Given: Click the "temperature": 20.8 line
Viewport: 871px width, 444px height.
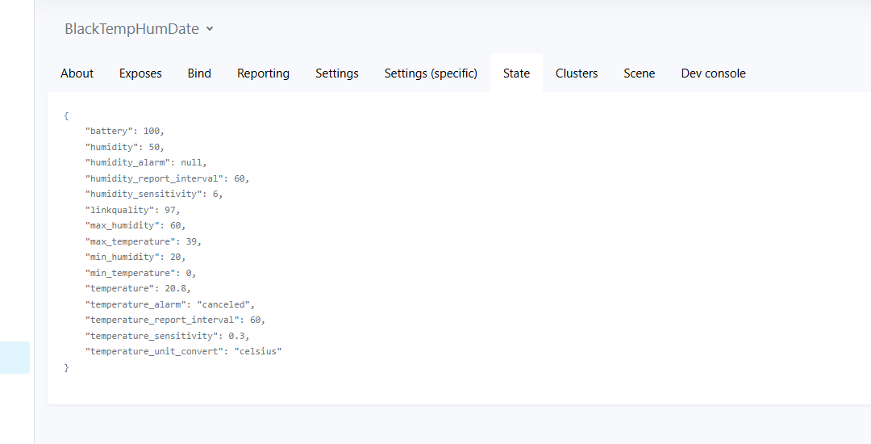Looking at the screenshot, I should point(139,289).
